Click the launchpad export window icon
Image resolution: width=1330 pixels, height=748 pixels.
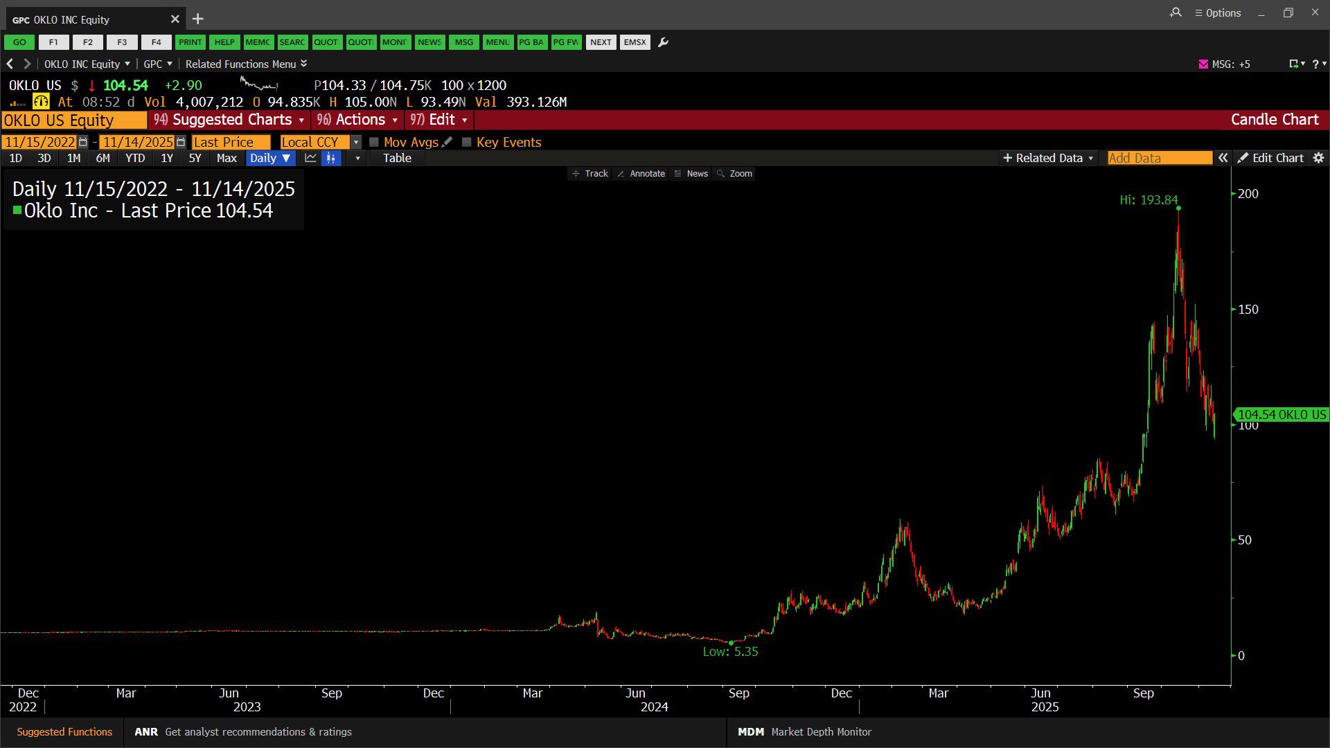(1293, 64)
